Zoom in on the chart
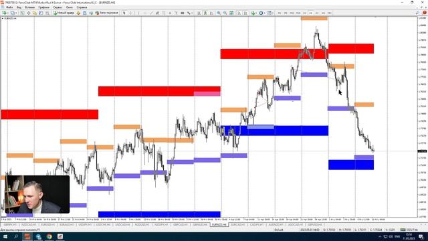Screen dimensions: 428x241 [219, 13]
